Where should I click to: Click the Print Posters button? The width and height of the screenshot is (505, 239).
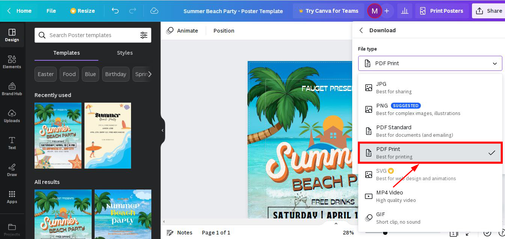tap(442, 11)
